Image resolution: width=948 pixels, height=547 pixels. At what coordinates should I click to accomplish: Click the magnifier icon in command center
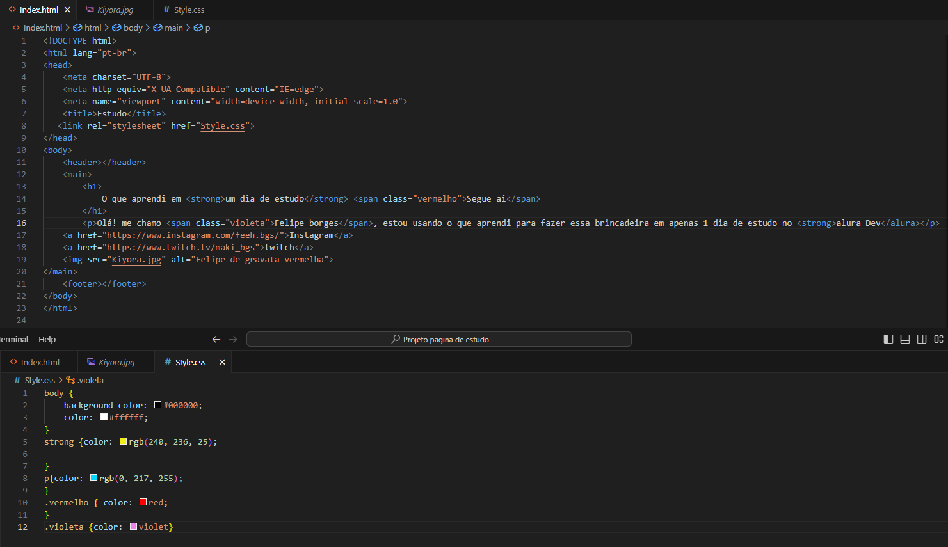[x=396, y=339]
